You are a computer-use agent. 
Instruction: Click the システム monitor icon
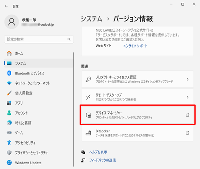click(x=9, y=63)
